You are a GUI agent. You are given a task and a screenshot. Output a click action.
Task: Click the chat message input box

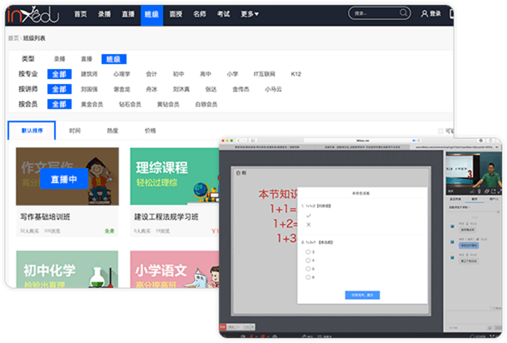pos(474,318)
